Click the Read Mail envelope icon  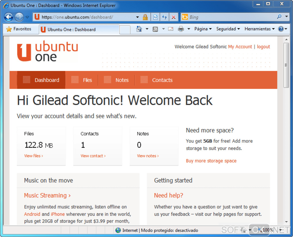[x=171, y=29]
